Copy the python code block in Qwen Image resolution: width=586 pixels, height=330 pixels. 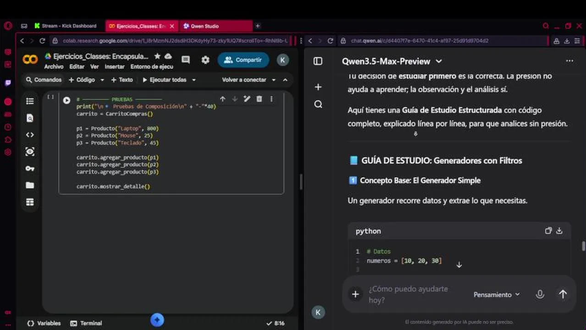point(548,231)
